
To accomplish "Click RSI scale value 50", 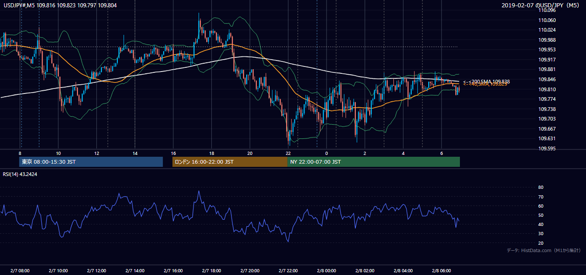I will (x=541, y=215).
